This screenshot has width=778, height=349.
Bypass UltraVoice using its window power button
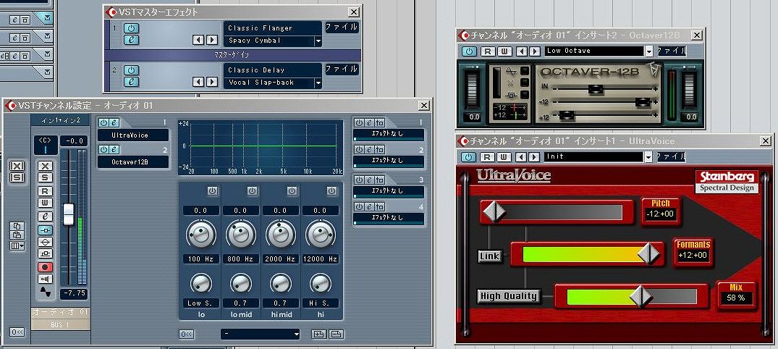coord(469,157)
